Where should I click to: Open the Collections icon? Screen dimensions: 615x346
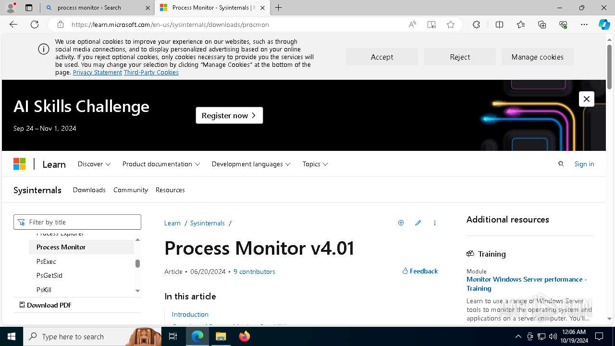coord(542,25)
